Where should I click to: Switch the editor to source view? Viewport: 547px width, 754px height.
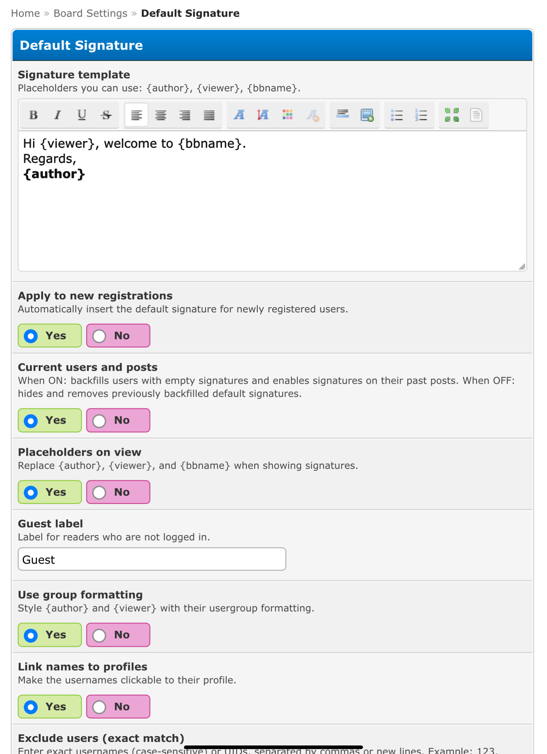[476, 115]
